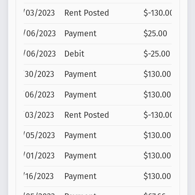Click the $130.00 amount in the 05/2023 row

tap(157, 135)
